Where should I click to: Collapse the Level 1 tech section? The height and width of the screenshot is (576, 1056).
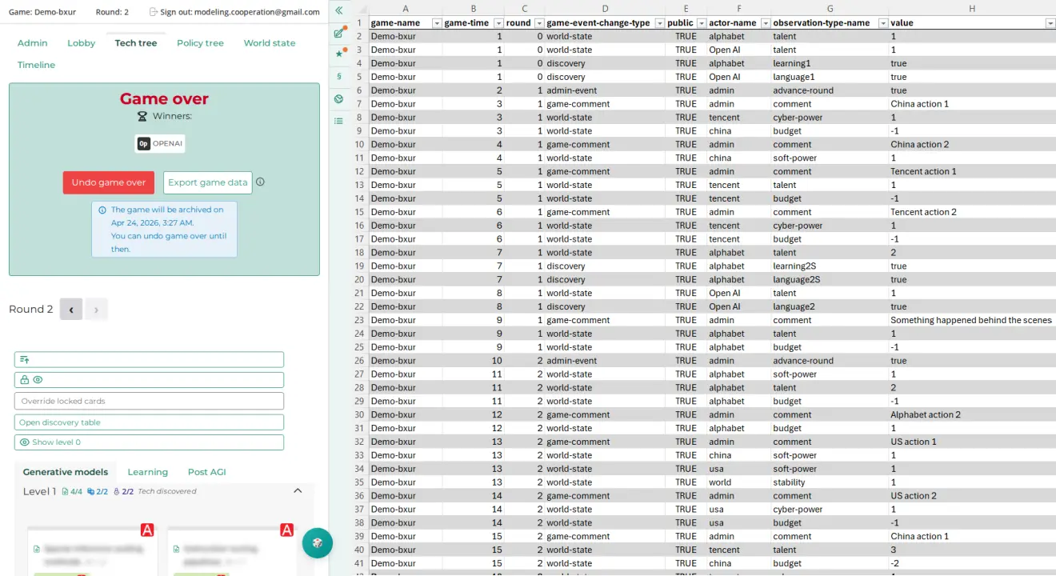coord(298,490)
